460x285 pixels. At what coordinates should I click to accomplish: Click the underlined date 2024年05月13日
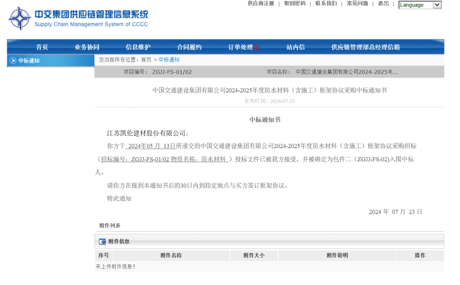tap(151, 146)
